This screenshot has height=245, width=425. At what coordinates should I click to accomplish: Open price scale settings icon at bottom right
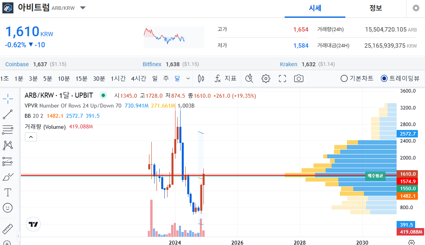[412, 242]
